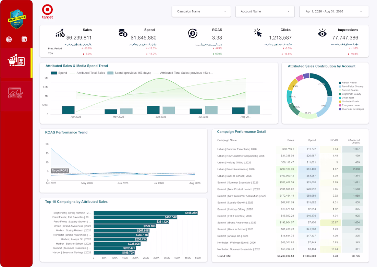Image resolution: width=377 pixels, height=267 pixels.
Task: Sort table by ROAS column header
Action: (x=334, y=140)
